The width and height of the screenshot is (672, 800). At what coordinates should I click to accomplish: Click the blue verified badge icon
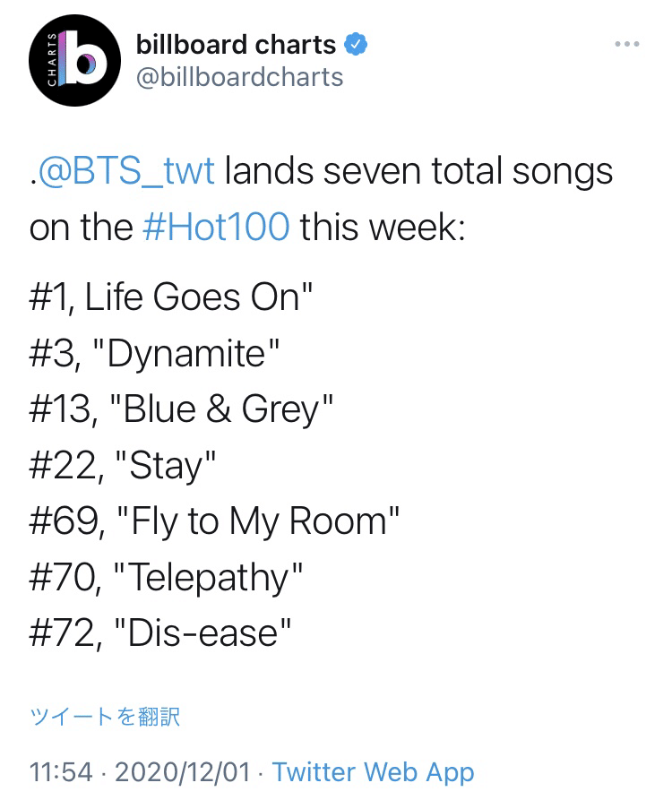click(356, 45)
